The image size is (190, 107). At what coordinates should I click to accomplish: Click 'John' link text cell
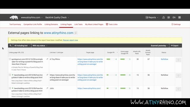[52, 88]
